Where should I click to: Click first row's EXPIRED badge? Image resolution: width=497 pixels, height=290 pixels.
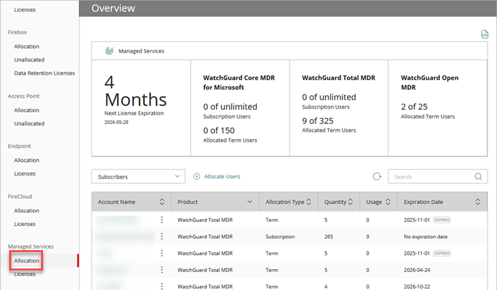click(442, 219)
